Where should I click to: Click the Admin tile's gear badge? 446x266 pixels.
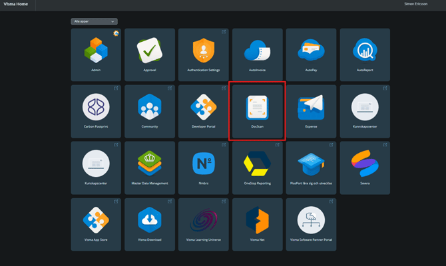click(116, 32)
